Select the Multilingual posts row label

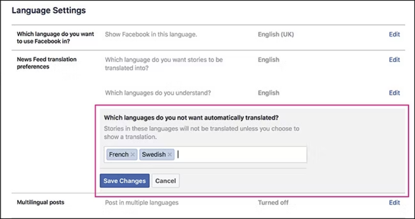(x=40, y=203)
